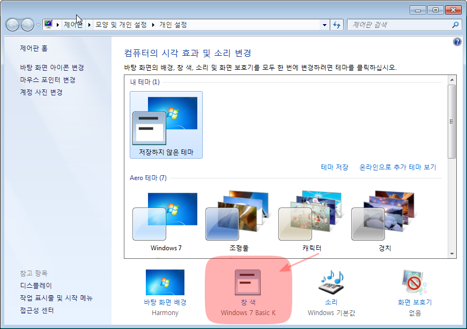Screen dimensions: 467x329
Task: Open 제어판 홈 link
Action: pyautogui.click(x=34, y=48)
